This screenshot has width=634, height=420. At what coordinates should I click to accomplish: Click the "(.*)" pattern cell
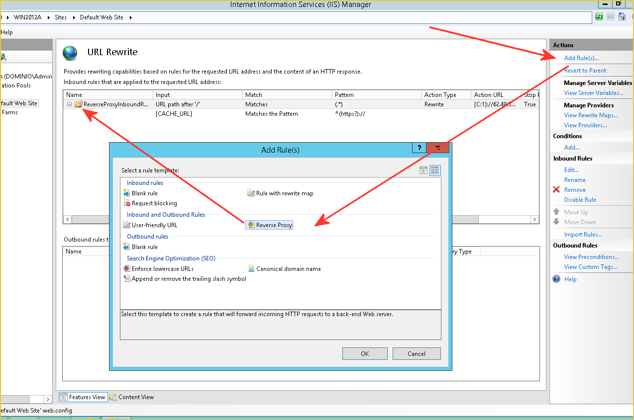coord(339,104)
